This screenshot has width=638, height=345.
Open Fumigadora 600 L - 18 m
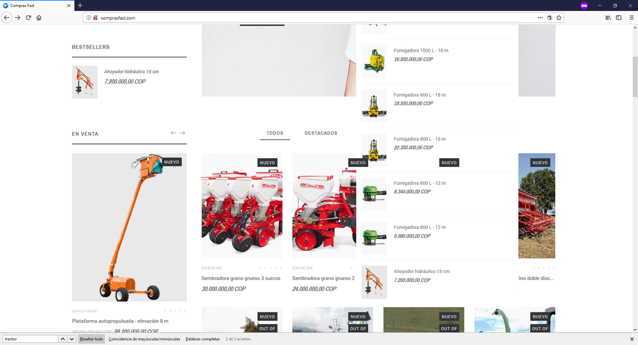click(420, 95)
